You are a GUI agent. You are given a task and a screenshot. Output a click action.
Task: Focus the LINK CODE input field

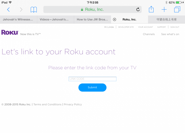tap(92, 79)
